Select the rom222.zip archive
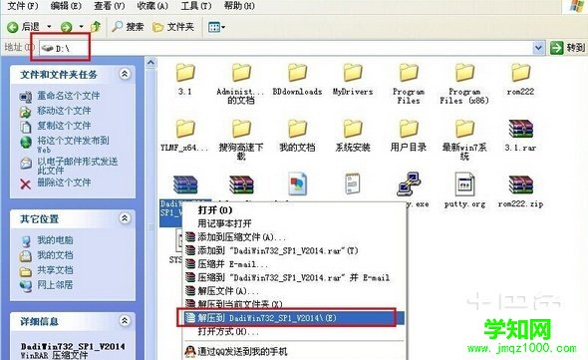Image resolution: width=588 pixels, height=360 pixels. (520, 190)
